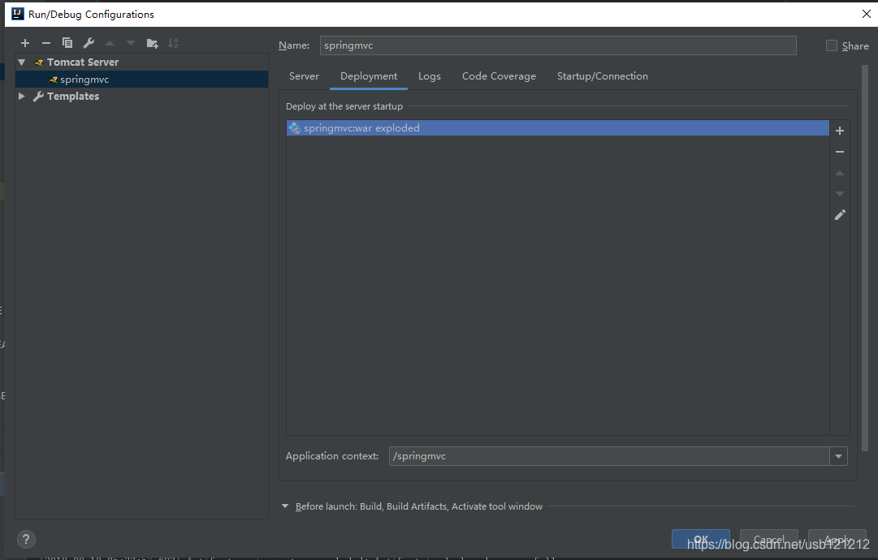Open the Logs tab
Viewport: 878px width, 560px height.
tap(430, 76)
